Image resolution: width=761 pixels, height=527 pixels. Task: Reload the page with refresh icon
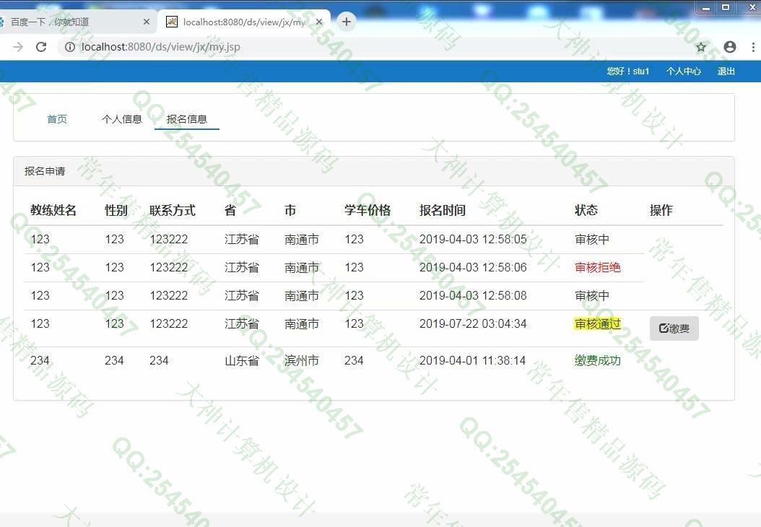pos(41,47)
